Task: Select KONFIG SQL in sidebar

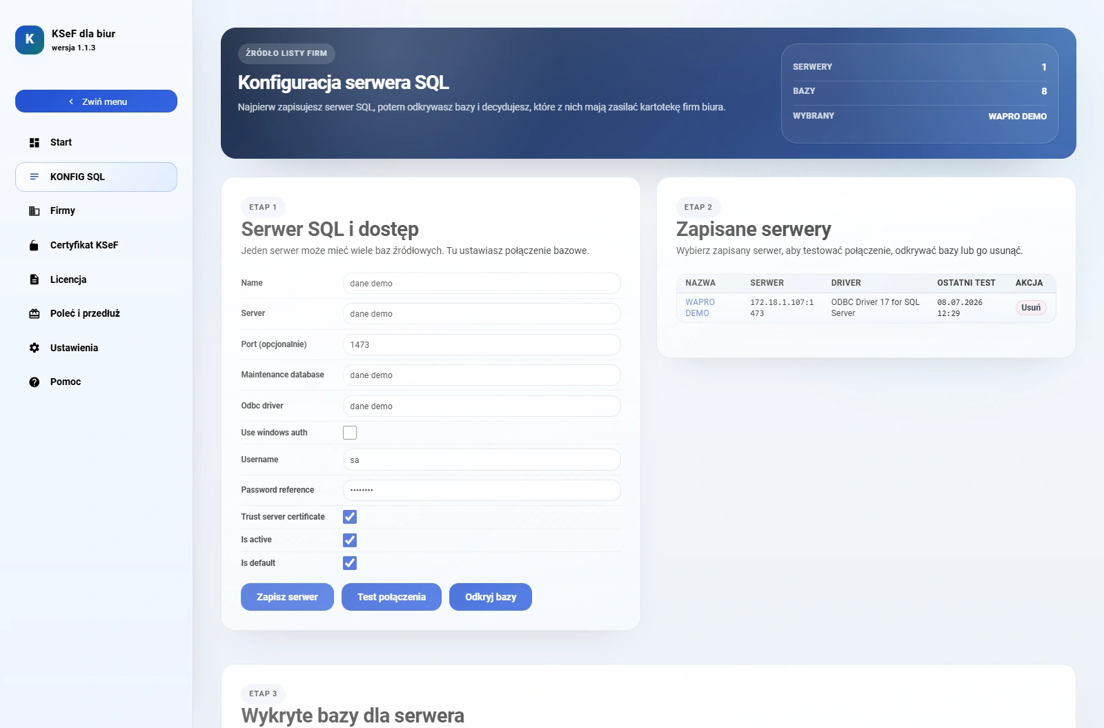Action: click(x=96, y=177)
